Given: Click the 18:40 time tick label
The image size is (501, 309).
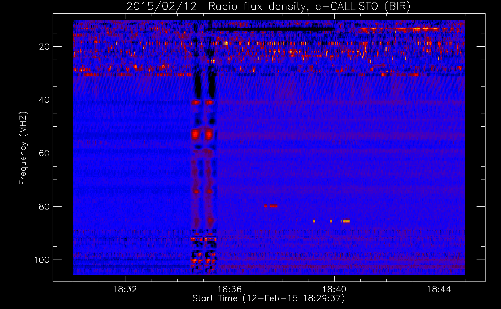Looking at the screenshot, I should coord(334,290).
